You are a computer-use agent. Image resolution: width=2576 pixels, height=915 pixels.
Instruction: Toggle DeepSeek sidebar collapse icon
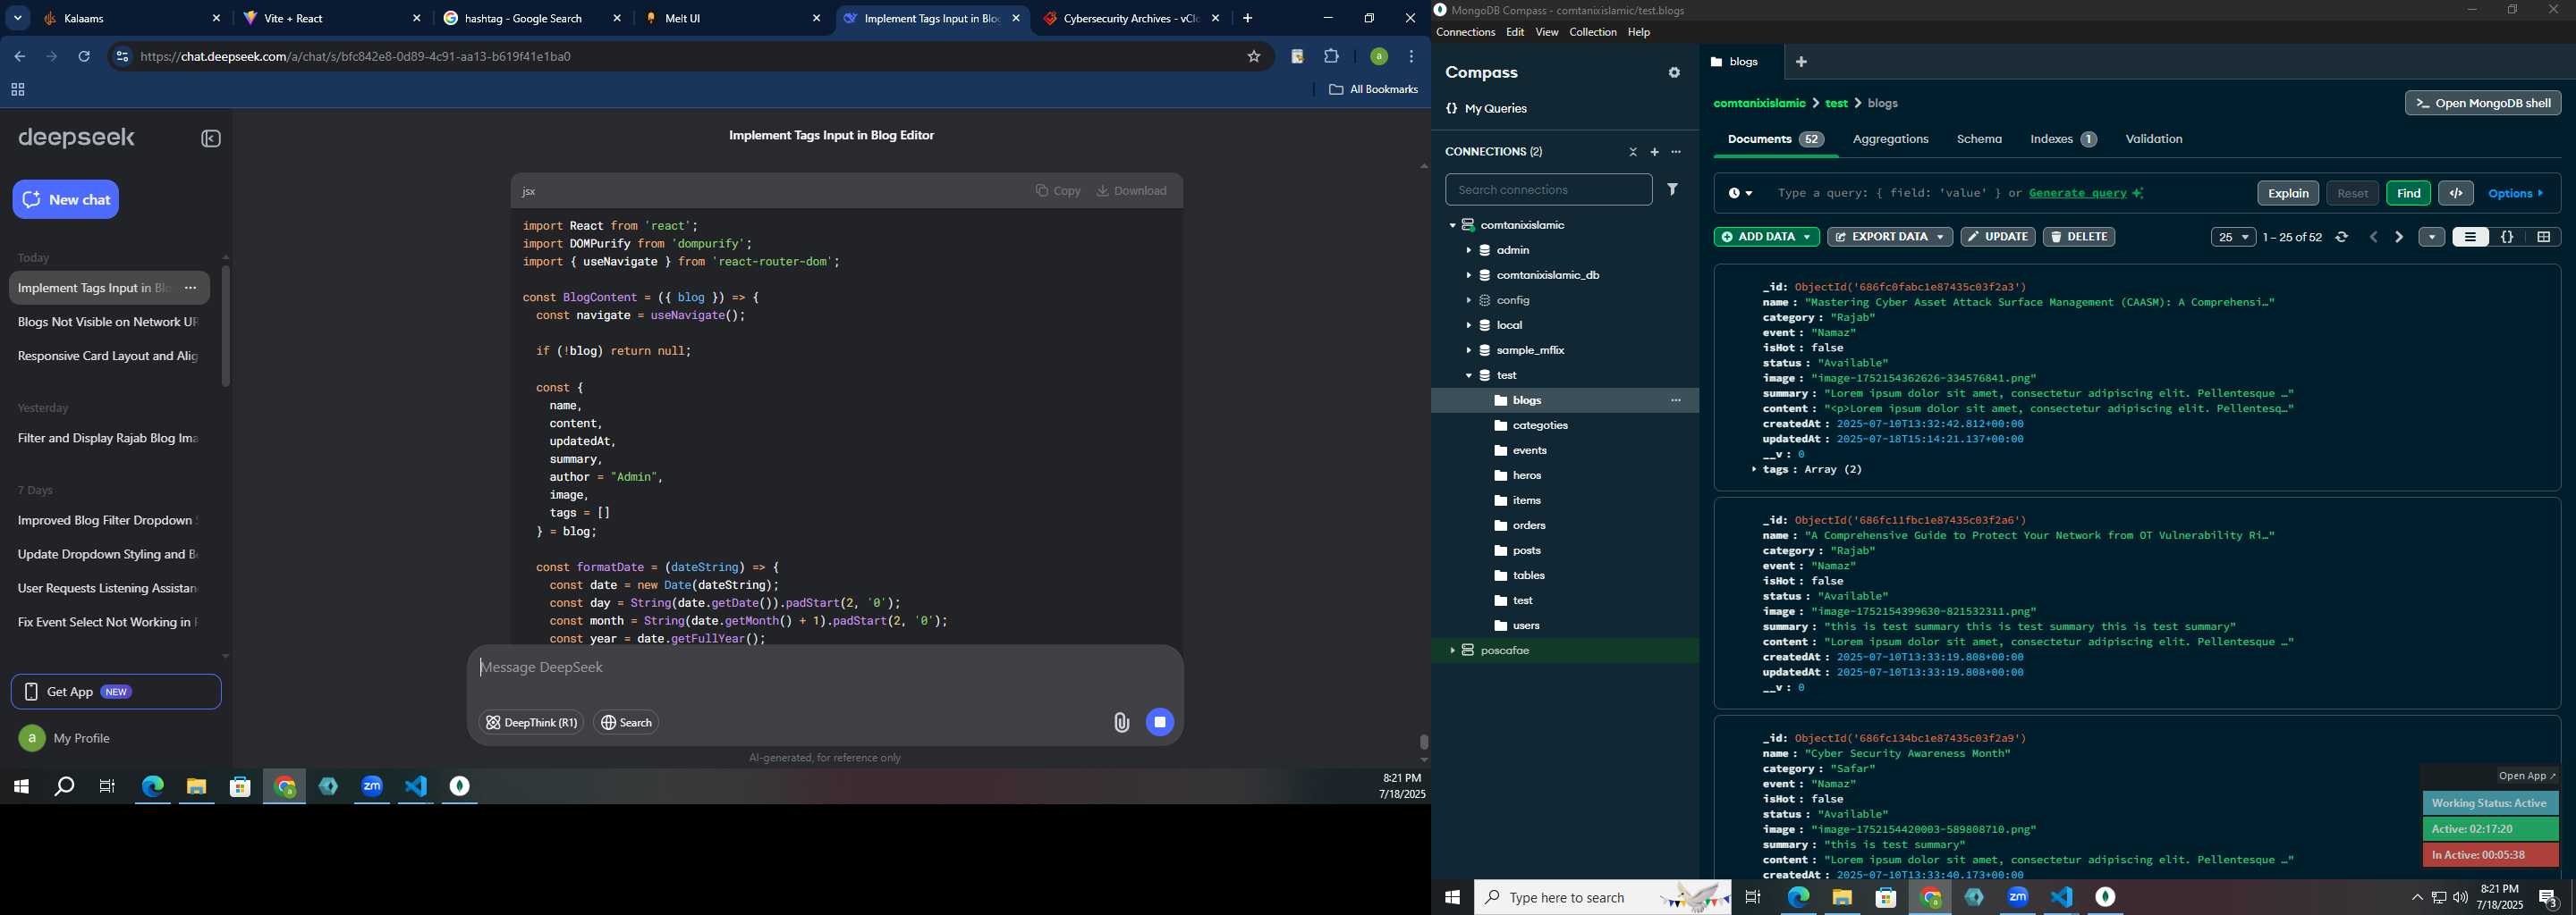(x=210, y=139)
